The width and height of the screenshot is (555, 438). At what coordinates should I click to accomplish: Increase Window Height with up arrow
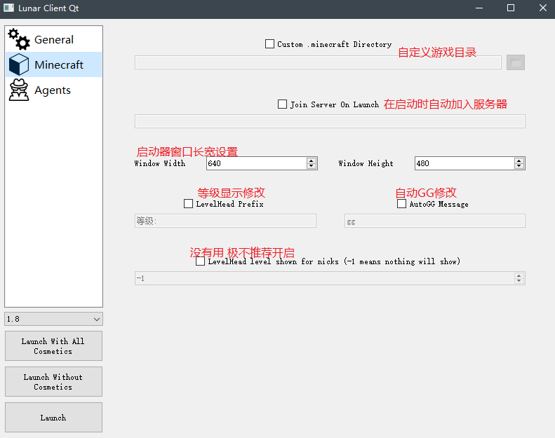(519, 160)
